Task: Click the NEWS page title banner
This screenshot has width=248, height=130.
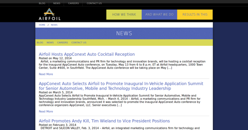Action: (124, 33)
